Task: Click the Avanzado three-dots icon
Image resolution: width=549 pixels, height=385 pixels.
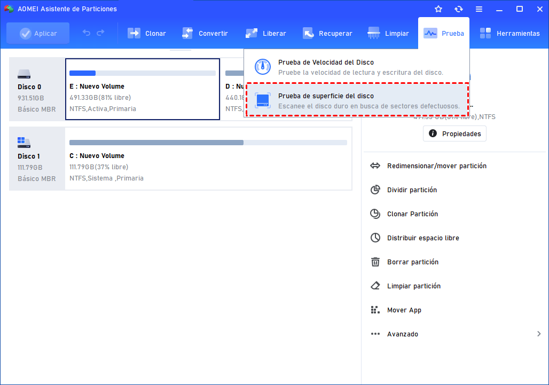Action: click(375, 334)
